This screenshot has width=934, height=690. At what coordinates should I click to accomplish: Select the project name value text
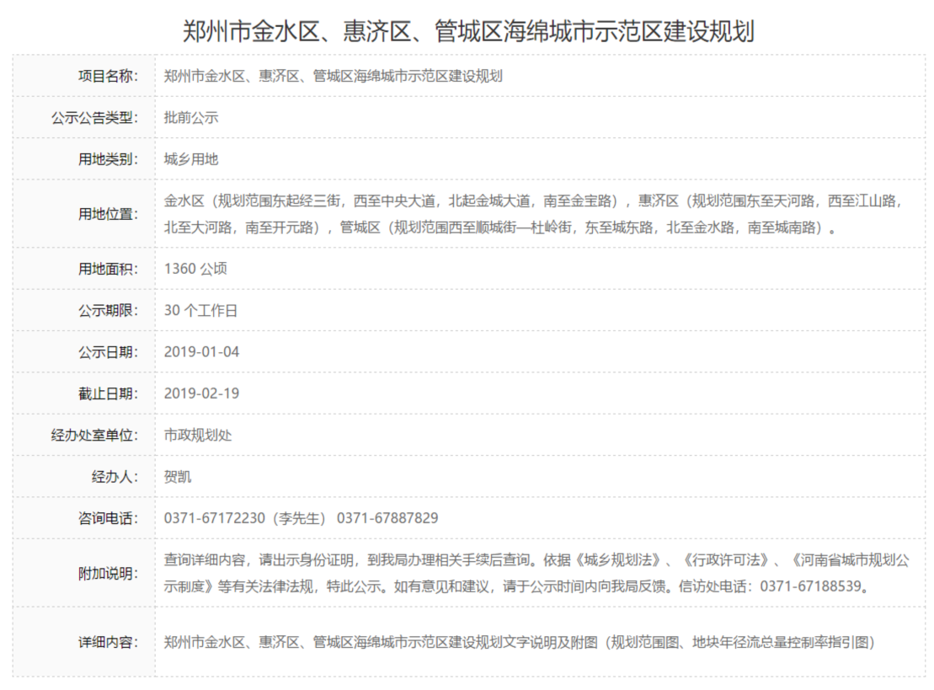333,76
